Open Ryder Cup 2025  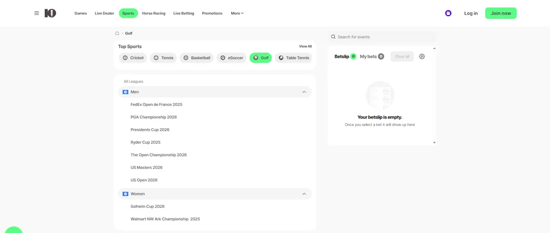click(145, 142)
